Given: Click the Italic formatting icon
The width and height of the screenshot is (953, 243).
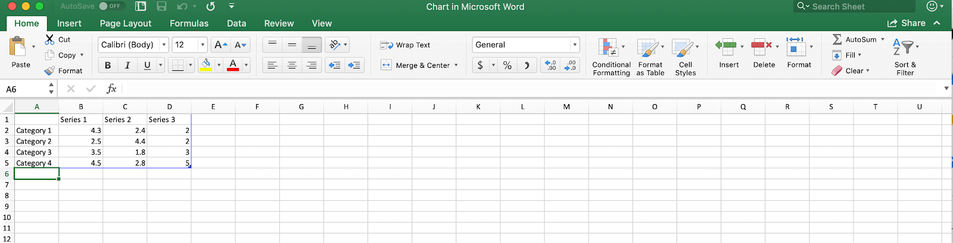Looking at the screenshot, I should (x=127, y=66).
